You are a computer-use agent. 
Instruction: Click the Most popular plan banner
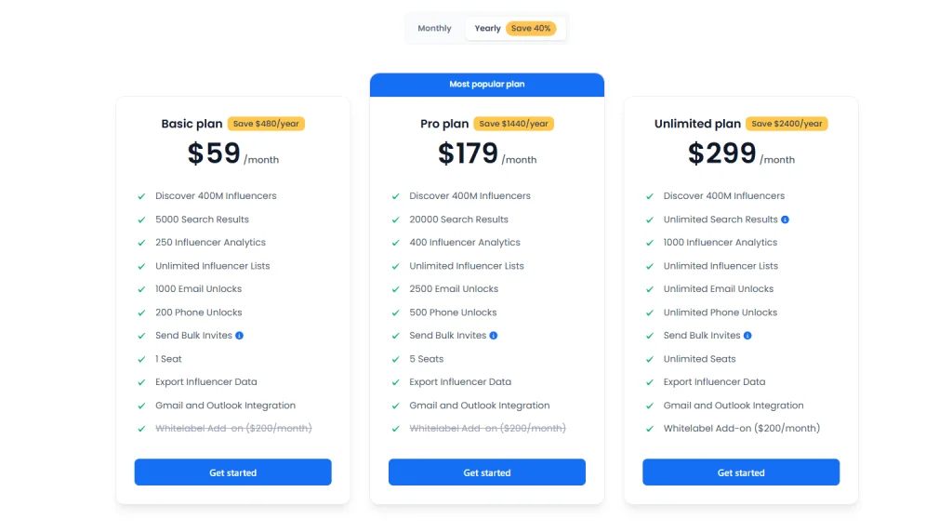(487, 85)
